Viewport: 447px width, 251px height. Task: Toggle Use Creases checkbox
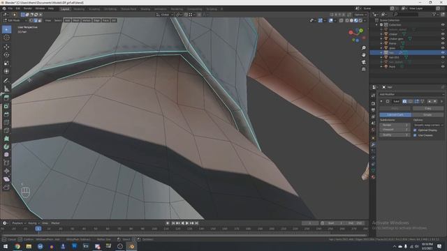tap(415, 135)
